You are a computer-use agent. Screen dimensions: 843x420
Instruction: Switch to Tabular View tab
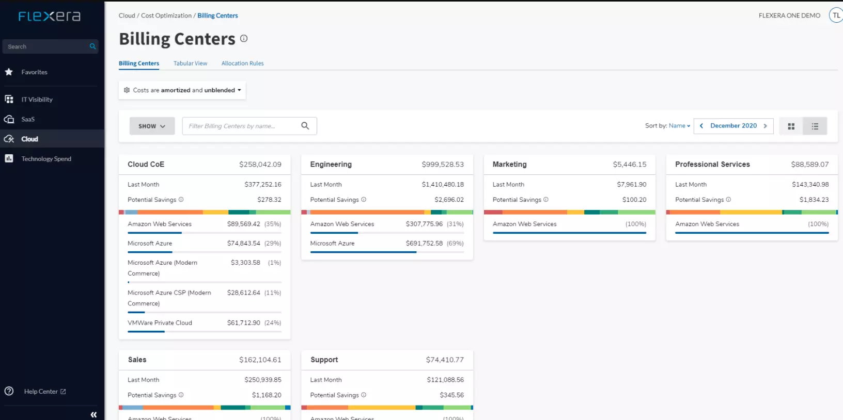coord(190,63)
